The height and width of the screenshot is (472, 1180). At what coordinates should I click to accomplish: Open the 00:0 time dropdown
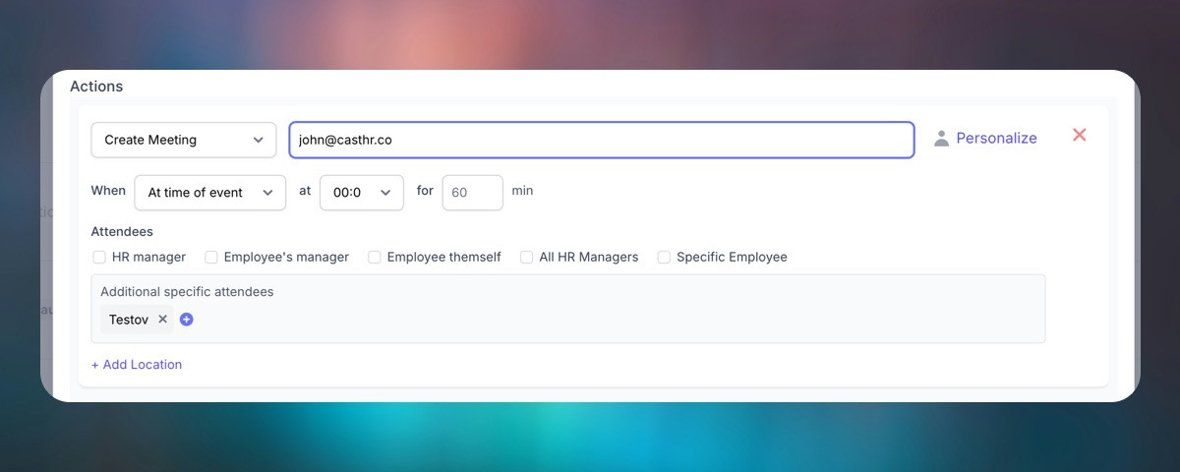pyautogui.click(x=362, y=193)
